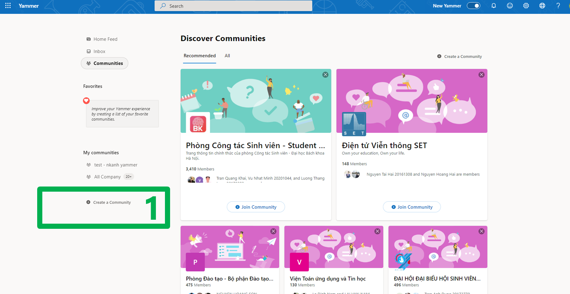Dismiss the Điện tử Viễn thông SET card
This screenshot has width=570, height=294.
481,75
